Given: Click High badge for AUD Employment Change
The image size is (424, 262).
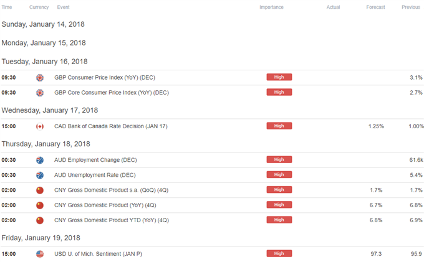Looking at the screenshot, I should pos(279,160).
